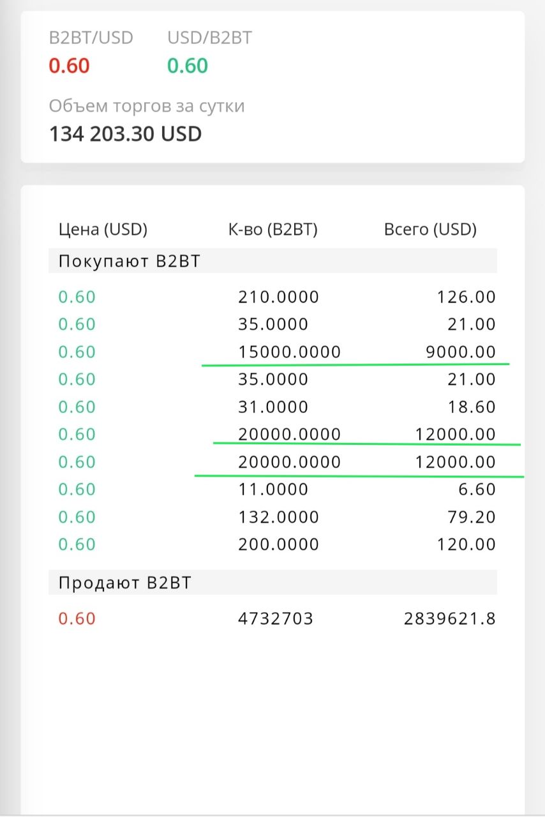Viewport: 545px width, 817px height.
Task: Select quantity 11.0000 buy order
Action: (x=272, y=489)
